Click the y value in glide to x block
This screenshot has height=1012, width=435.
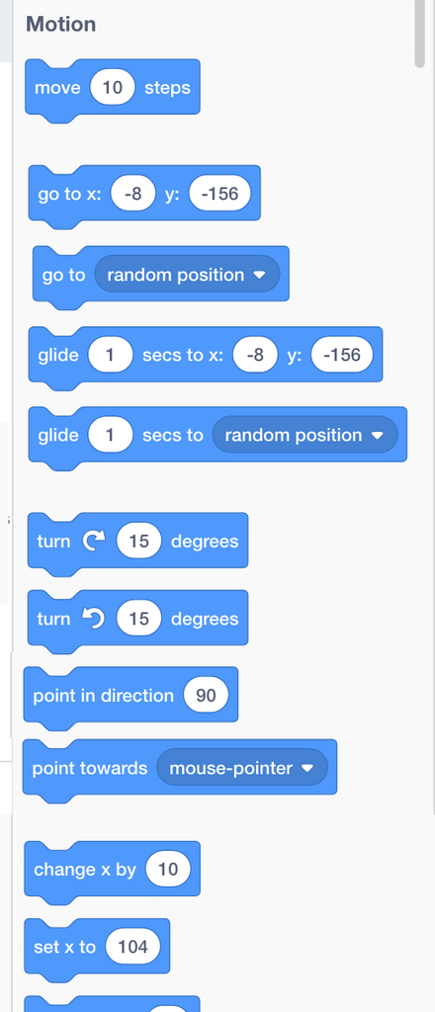click(341, 355)
